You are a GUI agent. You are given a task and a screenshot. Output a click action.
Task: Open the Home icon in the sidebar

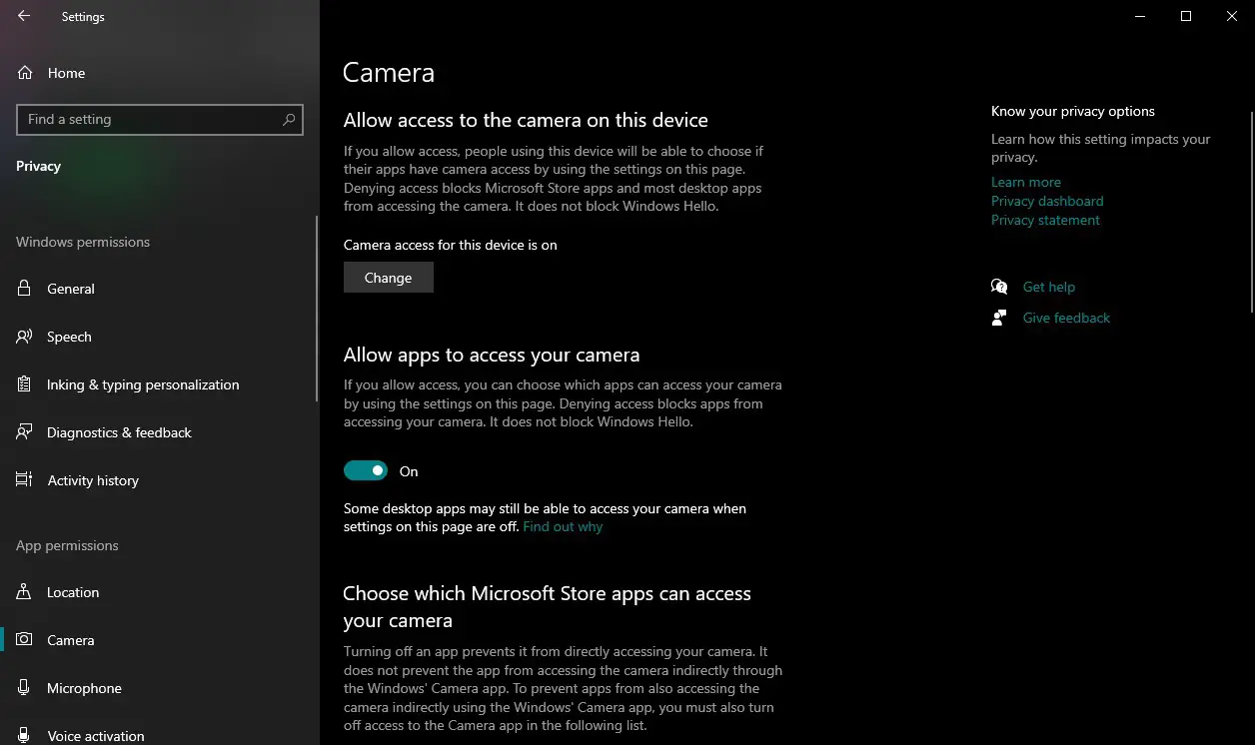click(24, 72)
